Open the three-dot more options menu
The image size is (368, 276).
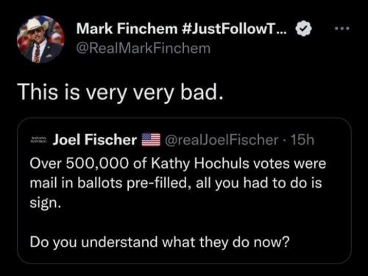[x=343, y=29]
